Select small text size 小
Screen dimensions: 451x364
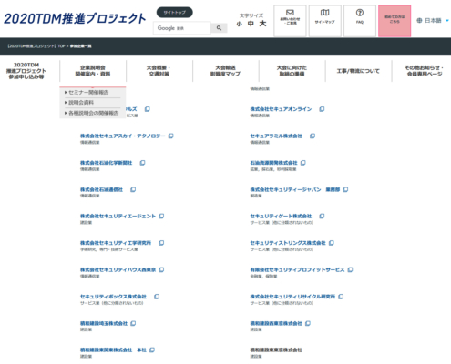(x=240, y=24)
